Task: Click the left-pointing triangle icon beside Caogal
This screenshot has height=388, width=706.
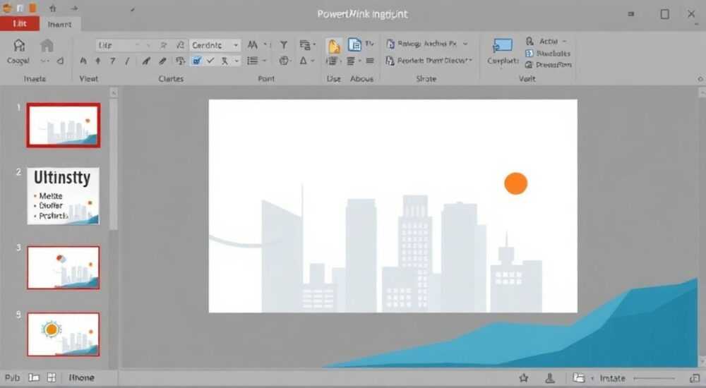Action: point(60,61)
